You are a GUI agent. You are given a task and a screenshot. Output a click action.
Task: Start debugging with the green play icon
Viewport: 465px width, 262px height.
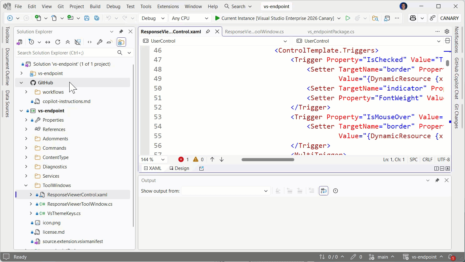click(x=348, y=18)
